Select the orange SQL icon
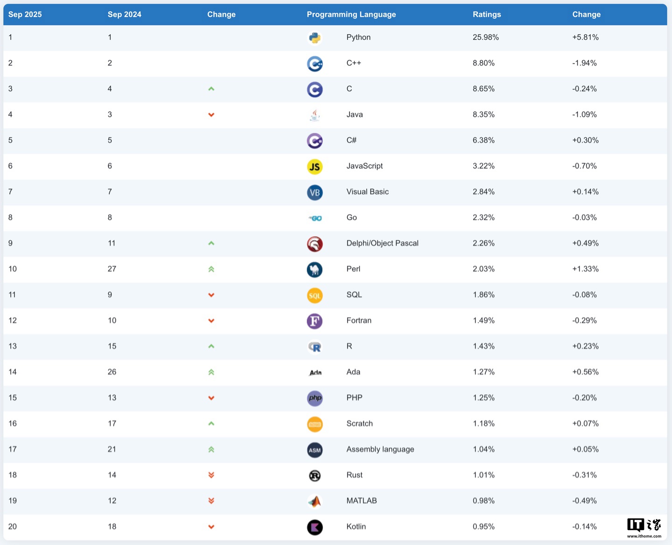The height and width of the screenshot is (545, 672). [315, 295]
